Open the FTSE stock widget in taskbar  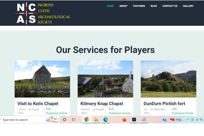pos(176,120)
